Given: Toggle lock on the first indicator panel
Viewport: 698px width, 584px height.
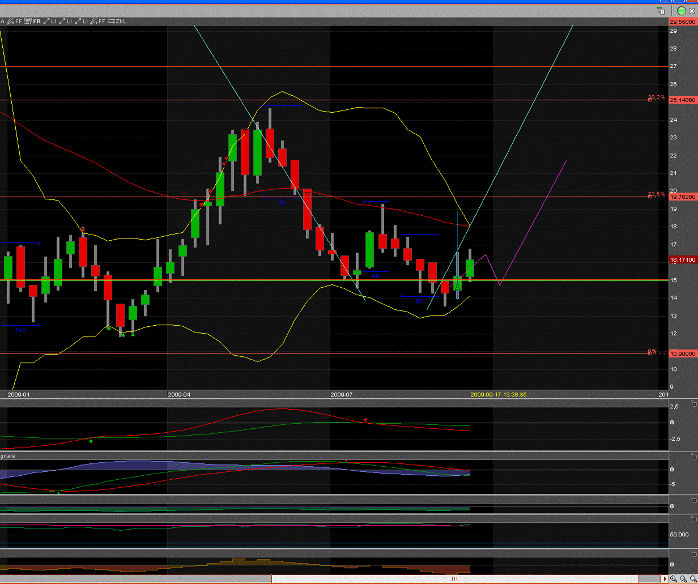Looking at the screenshot, I should coord(694,405).
